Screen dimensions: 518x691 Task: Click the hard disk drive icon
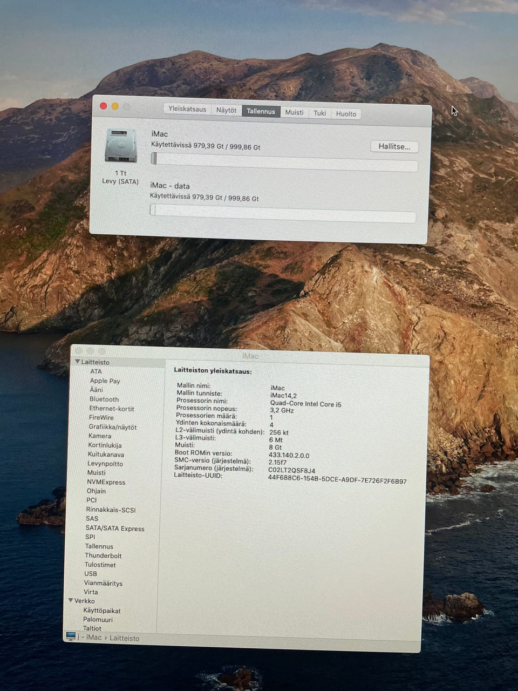[121, 146]
